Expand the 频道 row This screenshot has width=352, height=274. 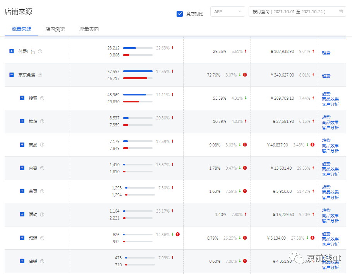pyautogui.click(x=22, y=238)
